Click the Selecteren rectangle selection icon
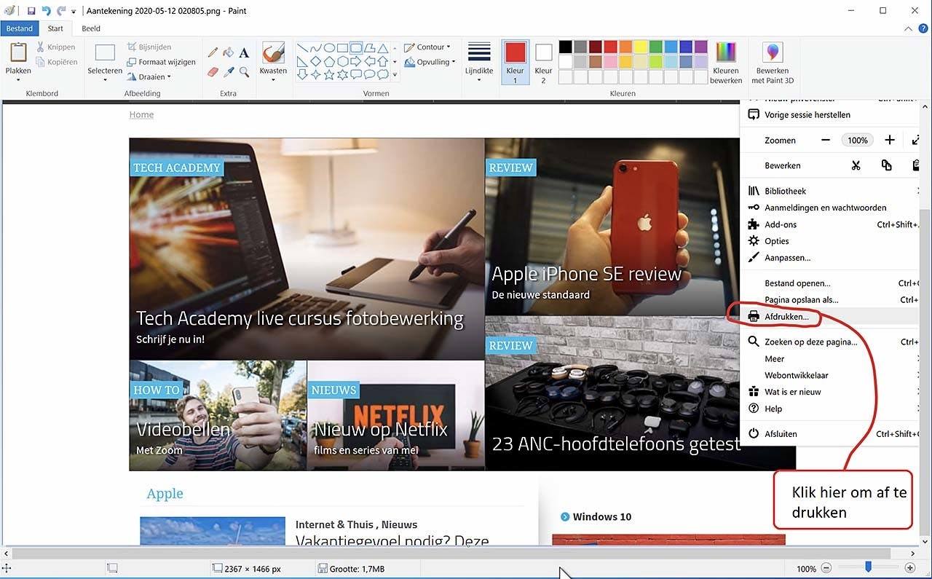The image size is (932, 579). point(105,52)
